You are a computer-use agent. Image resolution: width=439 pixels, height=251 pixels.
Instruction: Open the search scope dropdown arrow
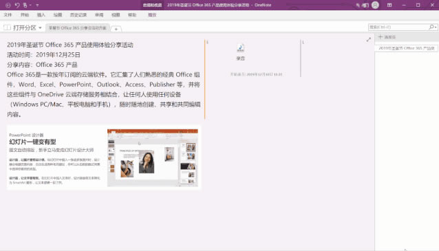click(436, 27)
